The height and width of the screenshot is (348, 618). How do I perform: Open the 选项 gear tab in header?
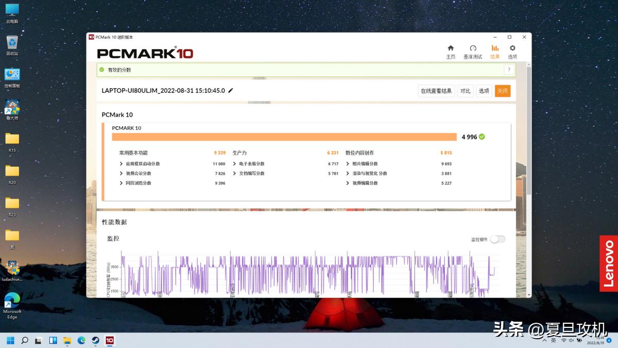[x=512, y=52]
